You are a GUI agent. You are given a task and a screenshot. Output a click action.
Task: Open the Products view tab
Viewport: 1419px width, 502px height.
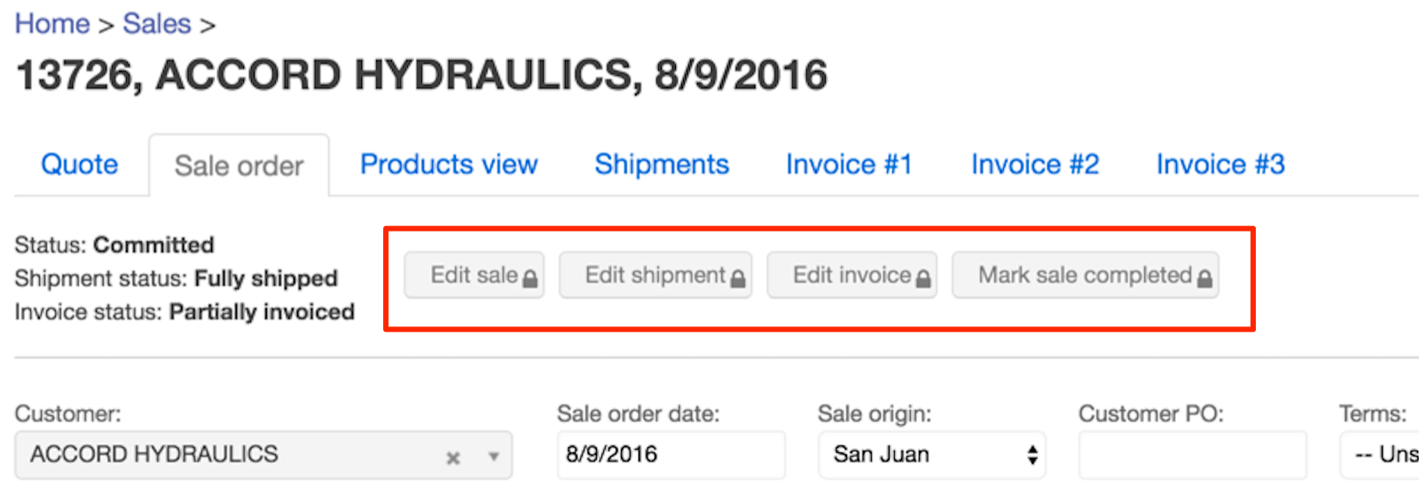coord(449,164)
